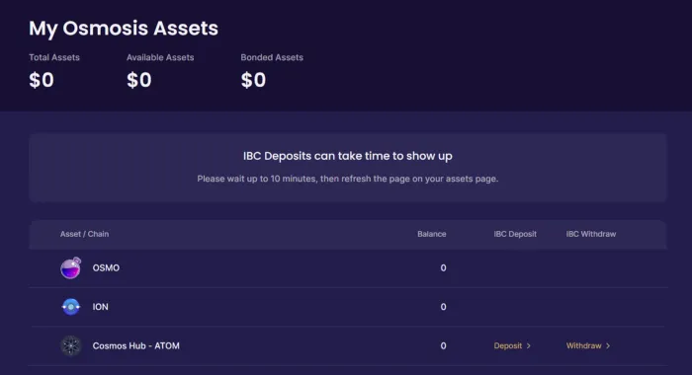Click the Asset / Chain column header

click(x=84, y=234)
